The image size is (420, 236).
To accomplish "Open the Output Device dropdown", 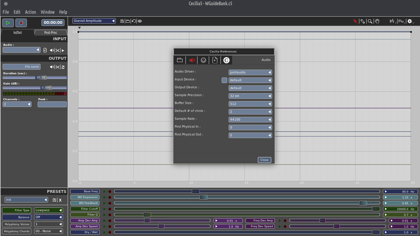I will 250,88.
